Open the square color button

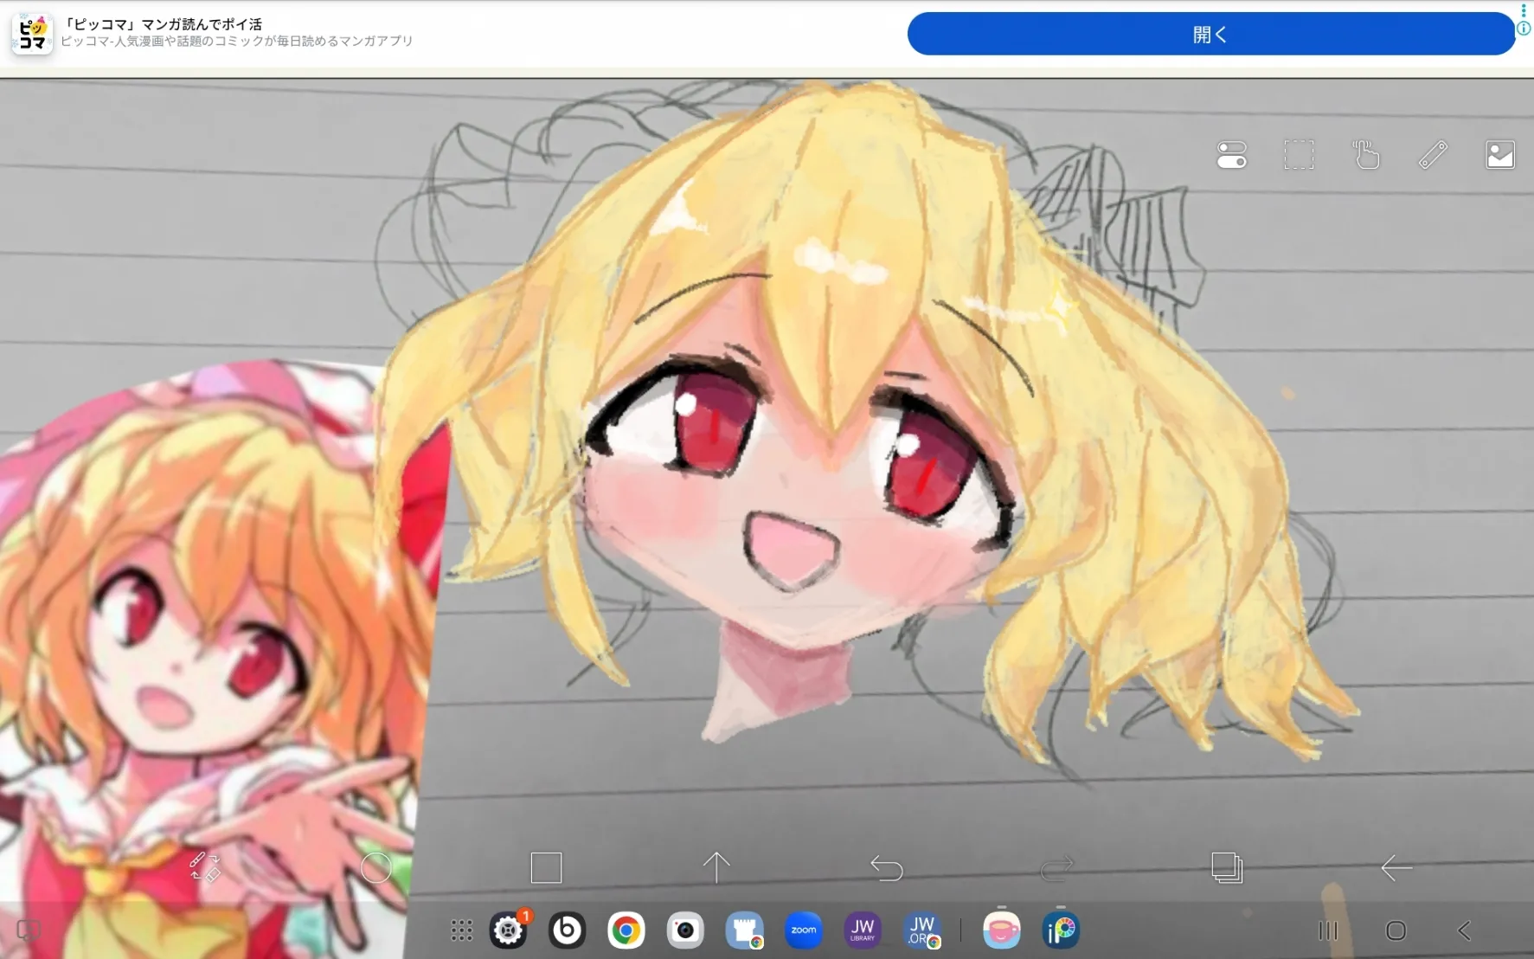[546, 867]
